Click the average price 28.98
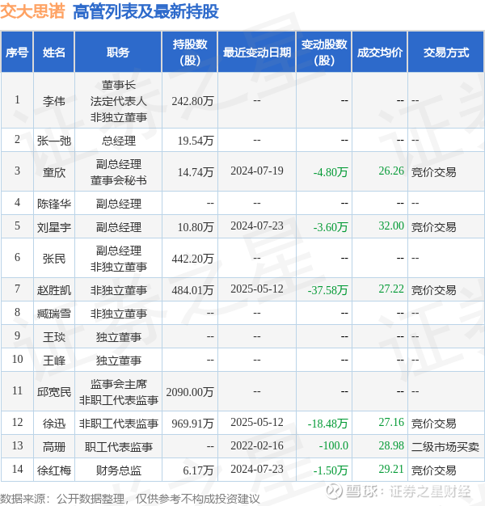 (391, 445)
